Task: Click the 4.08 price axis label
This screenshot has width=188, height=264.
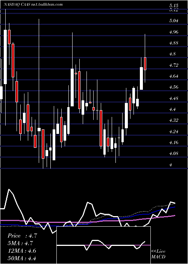Action: coord(174,153)
